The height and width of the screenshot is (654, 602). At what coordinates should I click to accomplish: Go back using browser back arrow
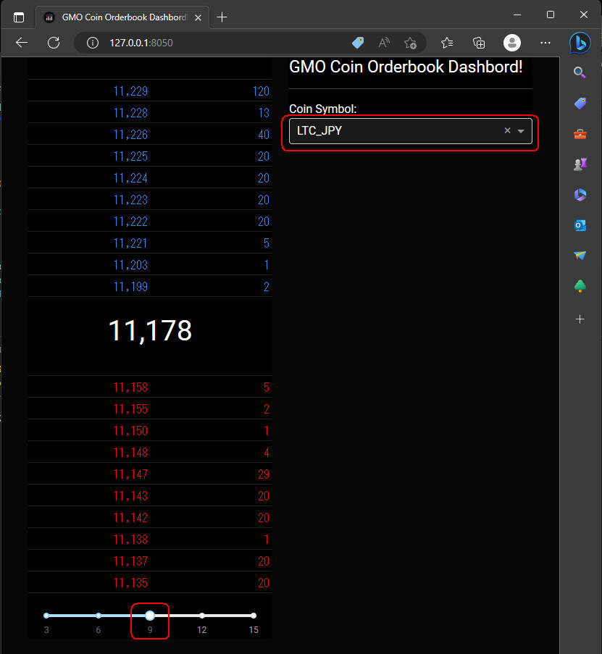[22, 43]
